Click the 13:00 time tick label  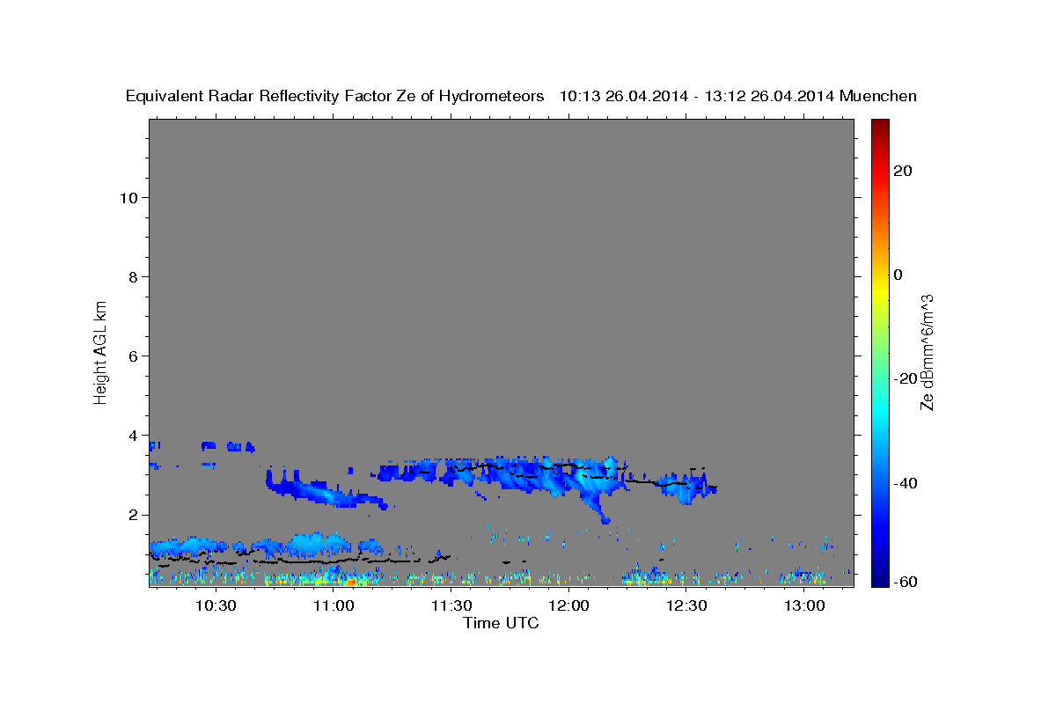(x=804, y=605)
